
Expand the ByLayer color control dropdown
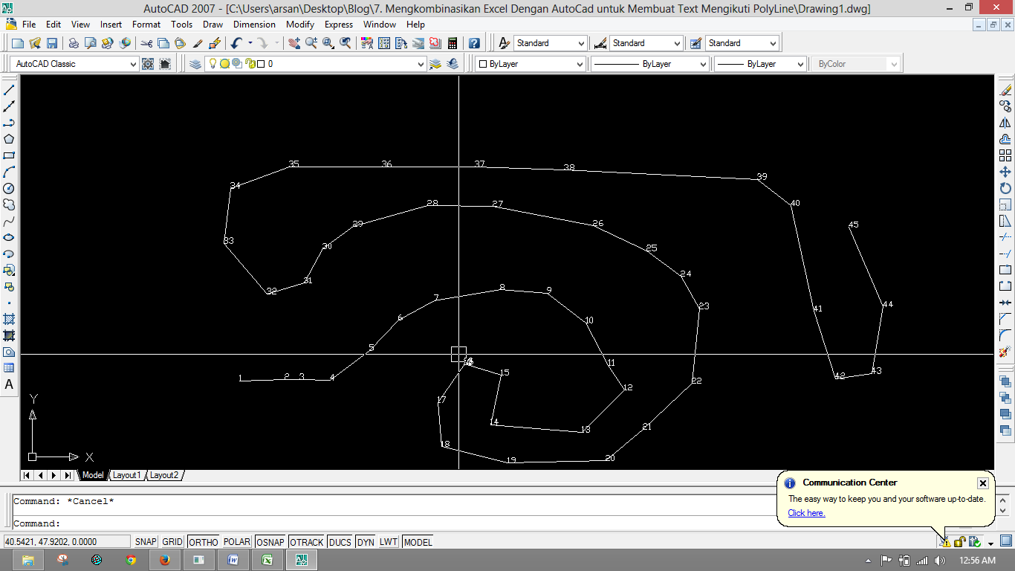(580, 64)
